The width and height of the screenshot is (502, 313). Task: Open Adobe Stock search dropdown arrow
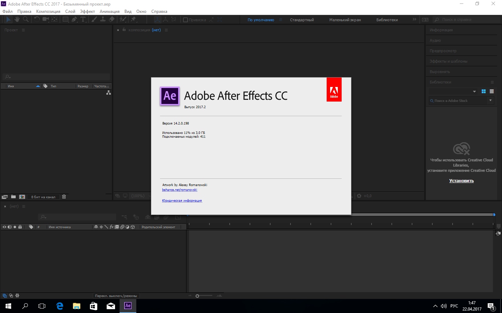tap(490, 101)
